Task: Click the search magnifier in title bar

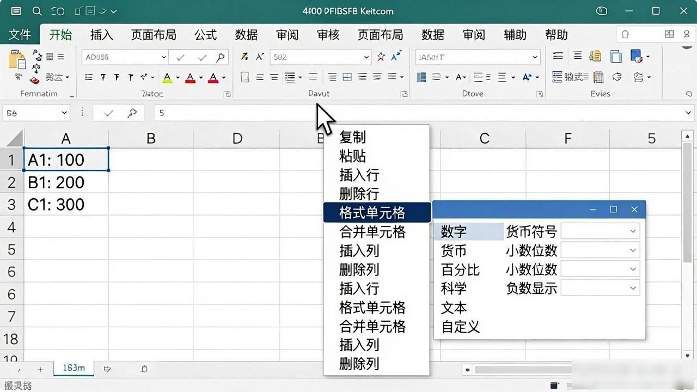Action: pos(37,11)
